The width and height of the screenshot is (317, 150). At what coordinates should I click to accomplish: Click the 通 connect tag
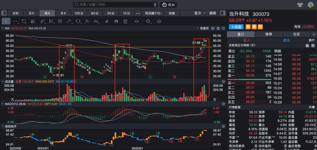click(x=254, y=27)
